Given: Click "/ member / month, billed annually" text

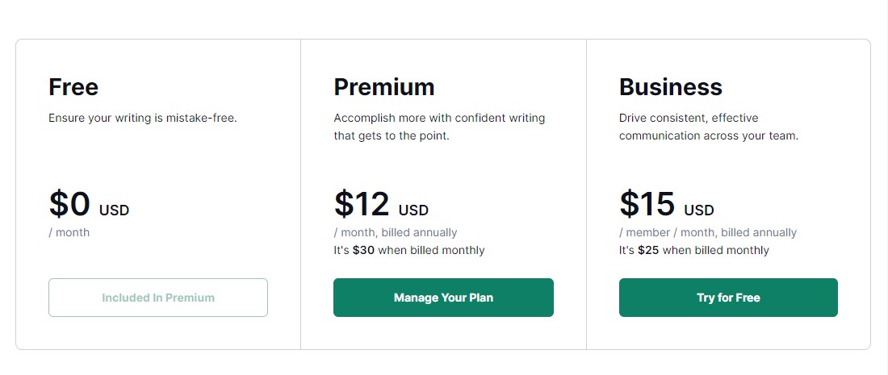Looking at the screenshot, I should [x=708, y=232].
